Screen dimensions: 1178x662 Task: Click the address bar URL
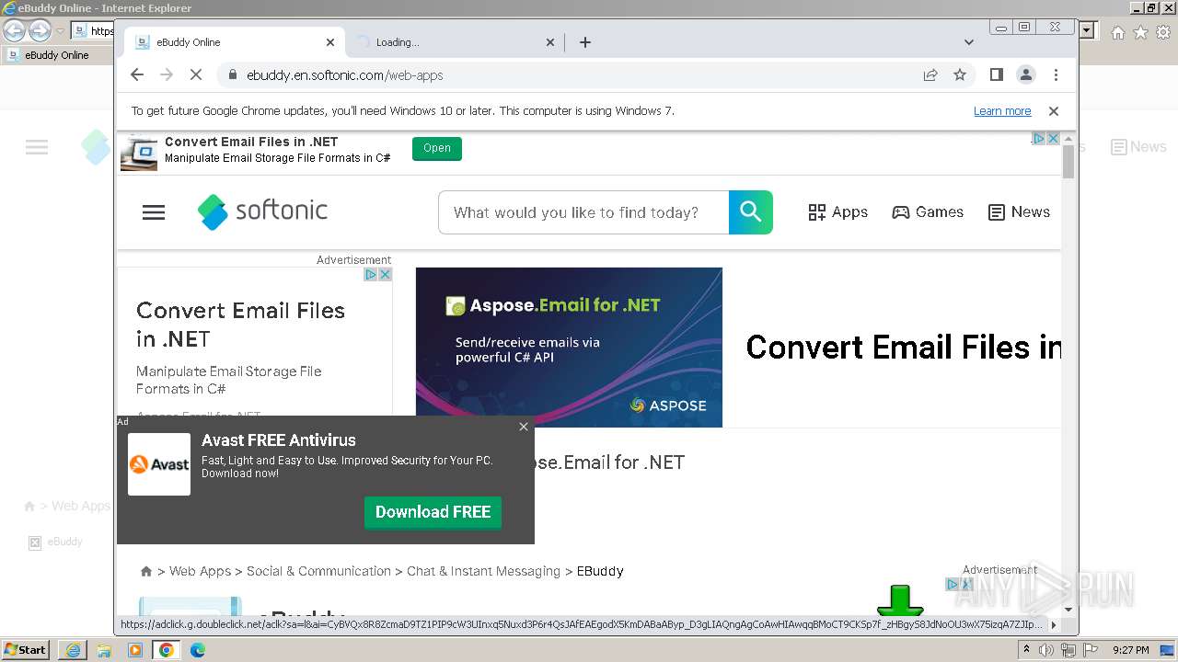point(344,75)
